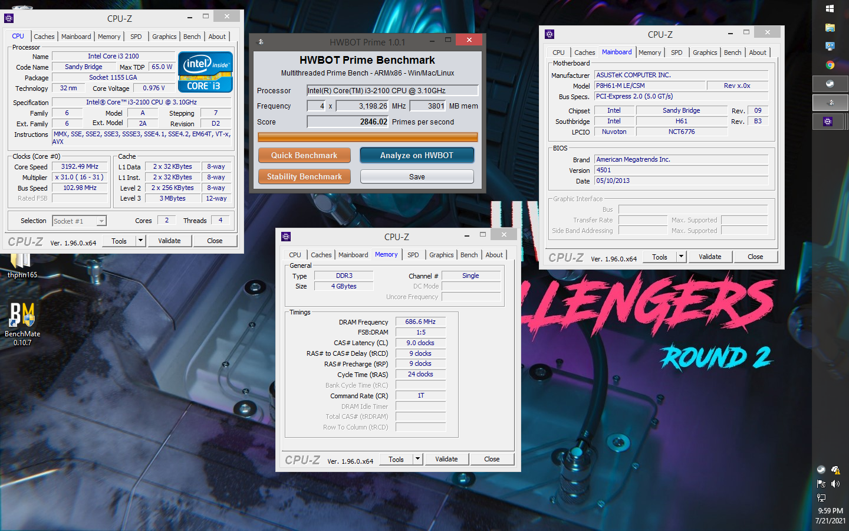Select the HWBOT Prime taskbar button
849x531 pixels.
pyautogui.click(x=830, y=103)
